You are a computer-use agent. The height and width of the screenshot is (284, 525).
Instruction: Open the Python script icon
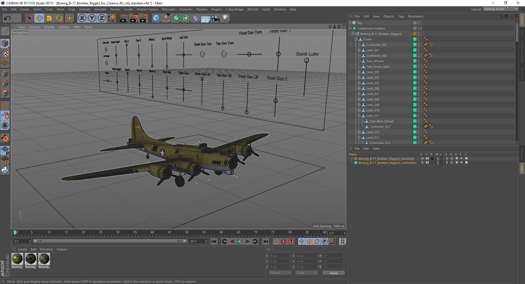click(x=5, y=170)
